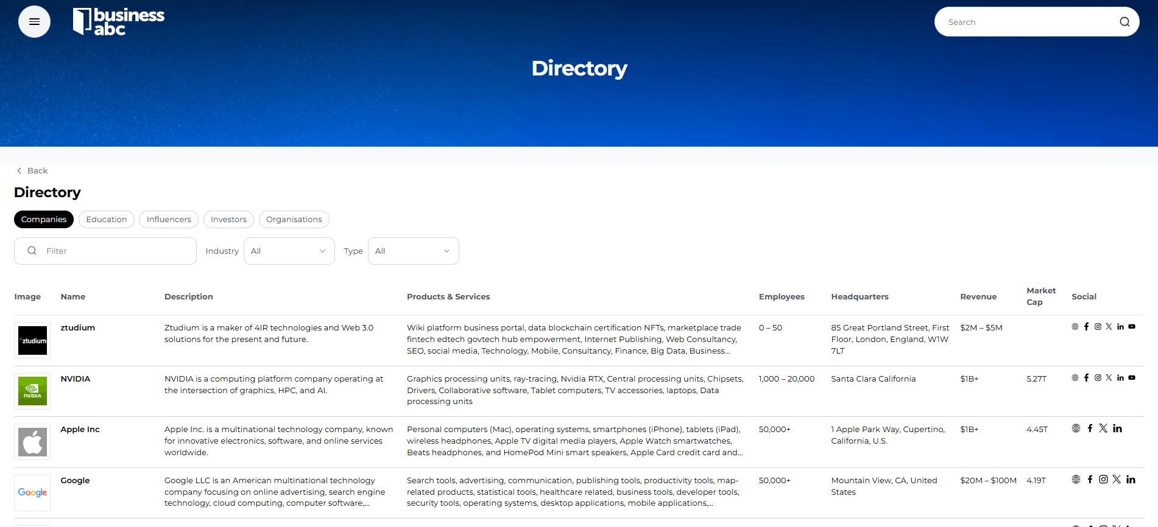
Task: Open the hamburger menu button
Action: pyautogui.click(x=34, y=22)
